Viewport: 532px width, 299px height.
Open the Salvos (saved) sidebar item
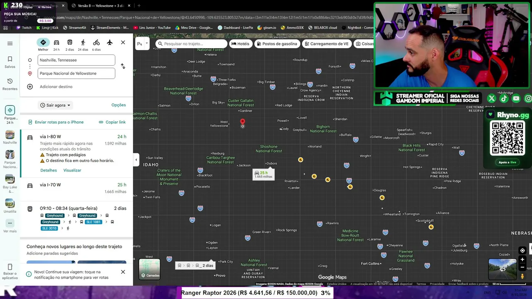[10, 62]
